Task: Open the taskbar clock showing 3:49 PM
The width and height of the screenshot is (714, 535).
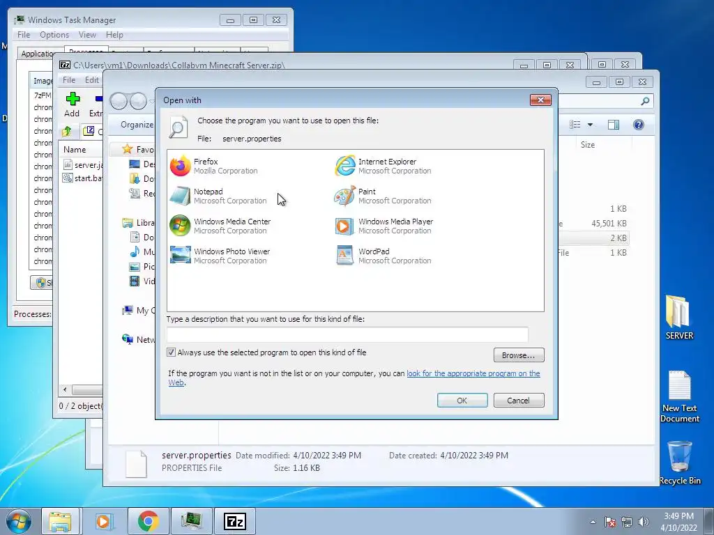Action: click(x=678, y=522)
